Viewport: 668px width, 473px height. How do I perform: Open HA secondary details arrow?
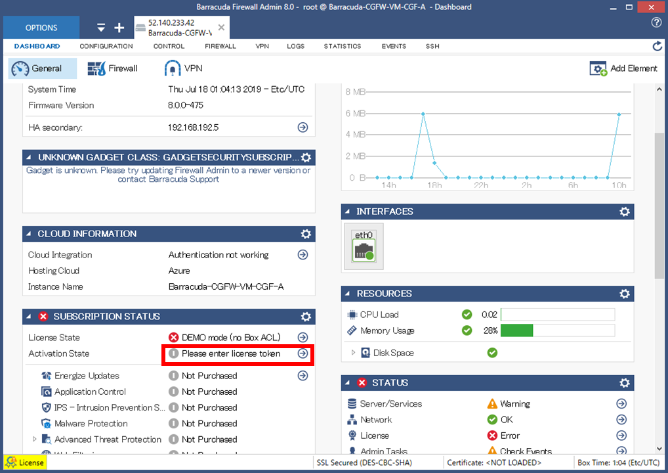[x=303, y=127]
